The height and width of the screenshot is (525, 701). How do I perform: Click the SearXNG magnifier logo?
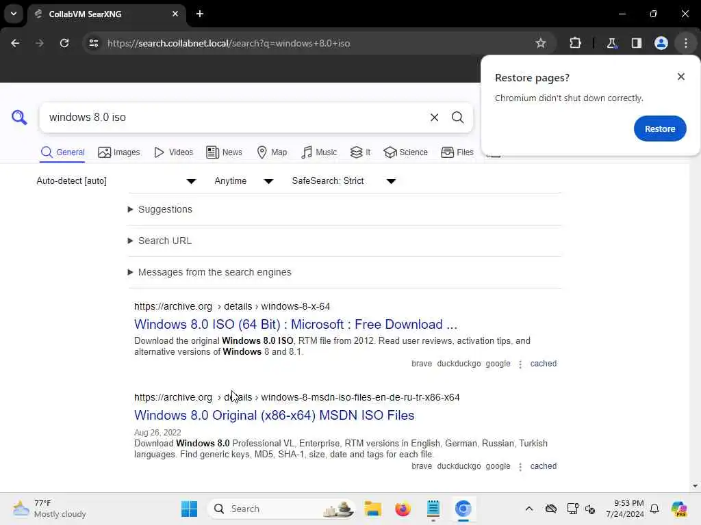[x=19, y=118]
